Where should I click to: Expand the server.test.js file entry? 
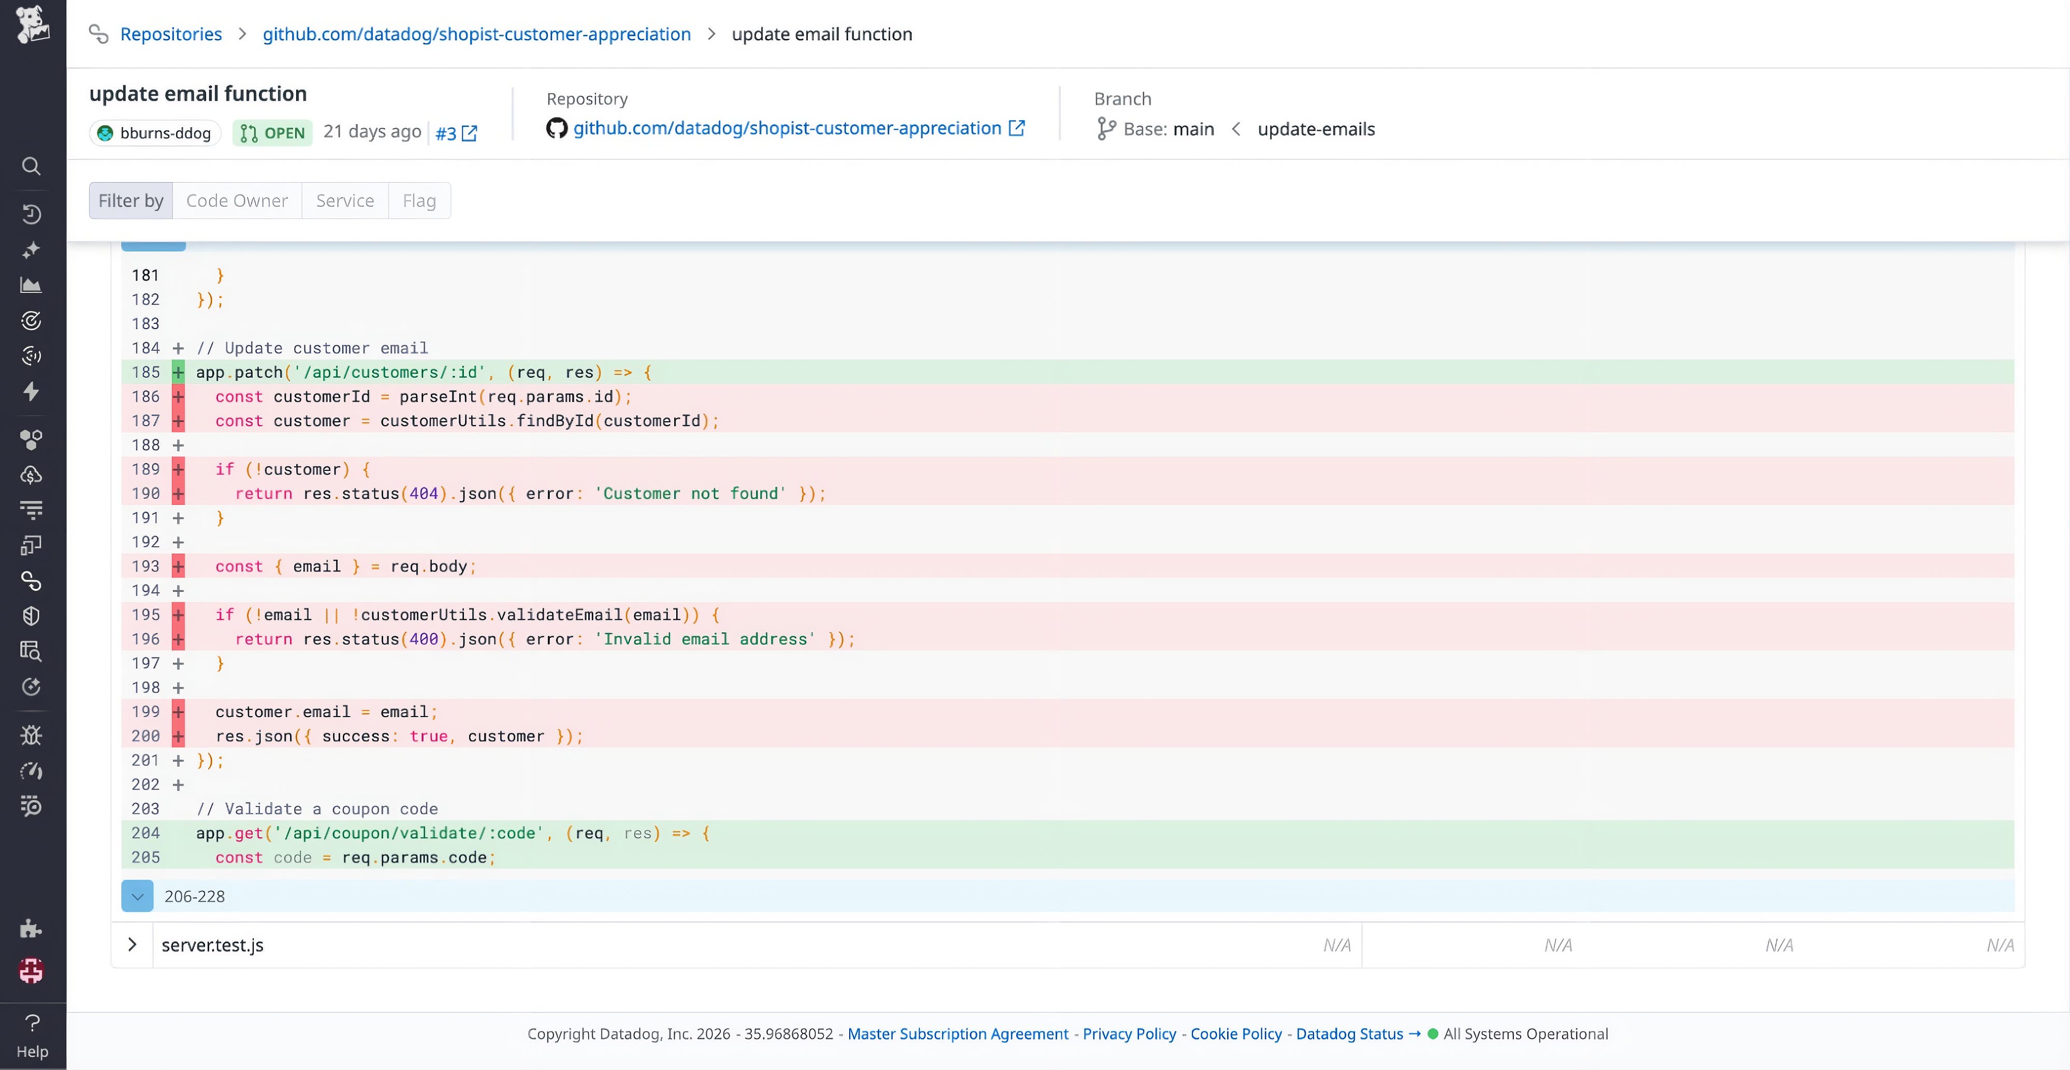click(x=133, y=945)
